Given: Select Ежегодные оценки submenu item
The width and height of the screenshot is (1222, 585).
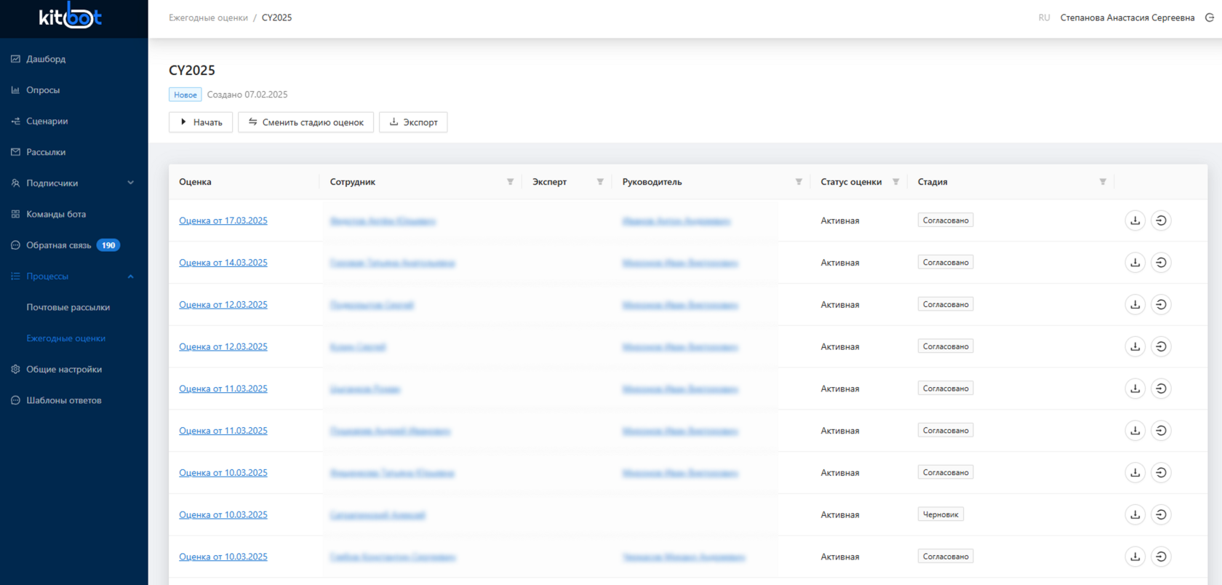Looking at the screenshot, I should (x=66, y=338).
